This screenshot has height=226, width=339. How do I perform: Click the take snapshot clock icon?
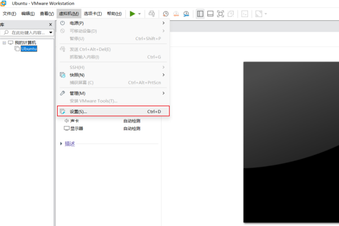[x=166, y=13]
